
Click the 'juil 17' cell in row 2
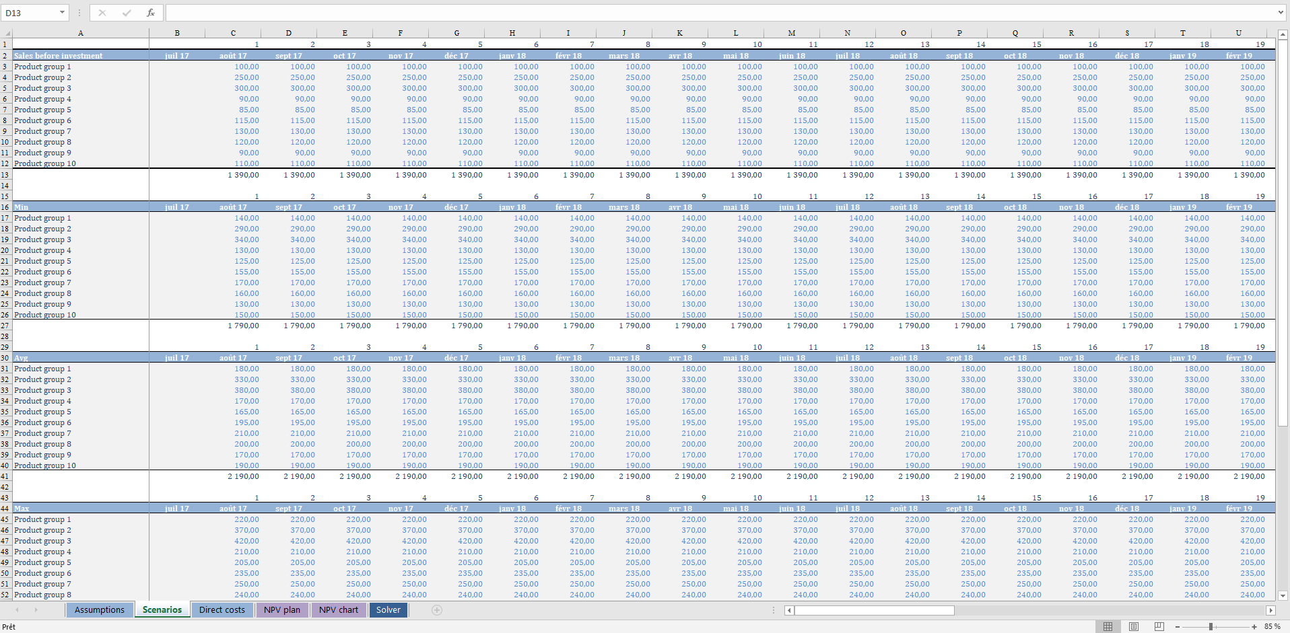pos(177,56)
